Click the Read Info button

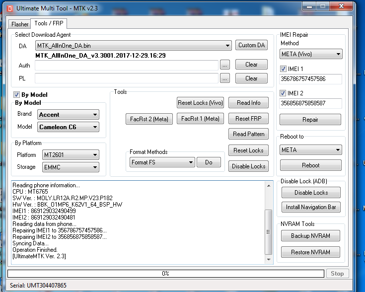[248, 103]
